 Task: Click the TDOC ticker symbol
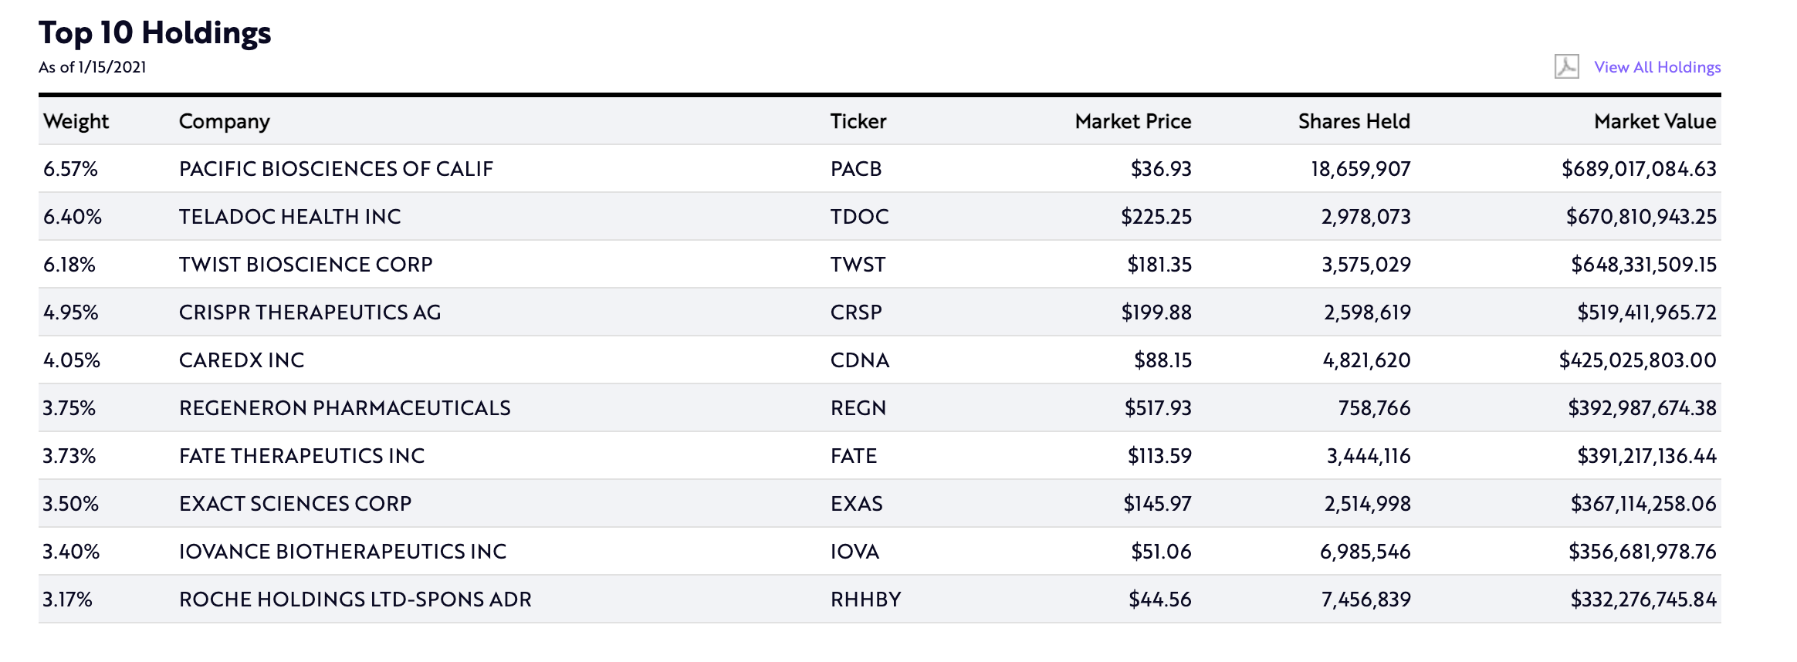coord(859,217)
